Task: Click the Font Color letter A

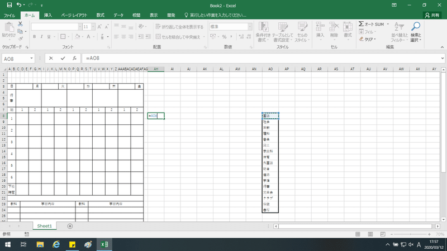Action: click(88, 37)
